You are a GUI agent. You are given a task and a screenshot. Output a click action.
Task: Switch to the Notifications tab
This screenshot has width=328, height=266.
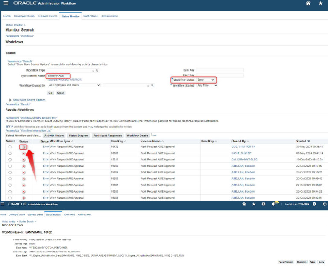[90, 16]
